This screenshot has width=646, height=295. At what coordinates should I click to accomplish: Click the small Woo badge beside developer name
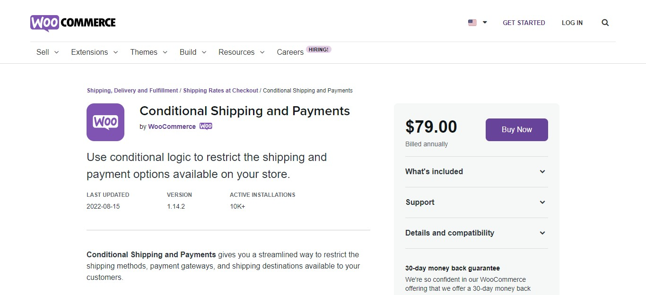[x=206, y=126]
